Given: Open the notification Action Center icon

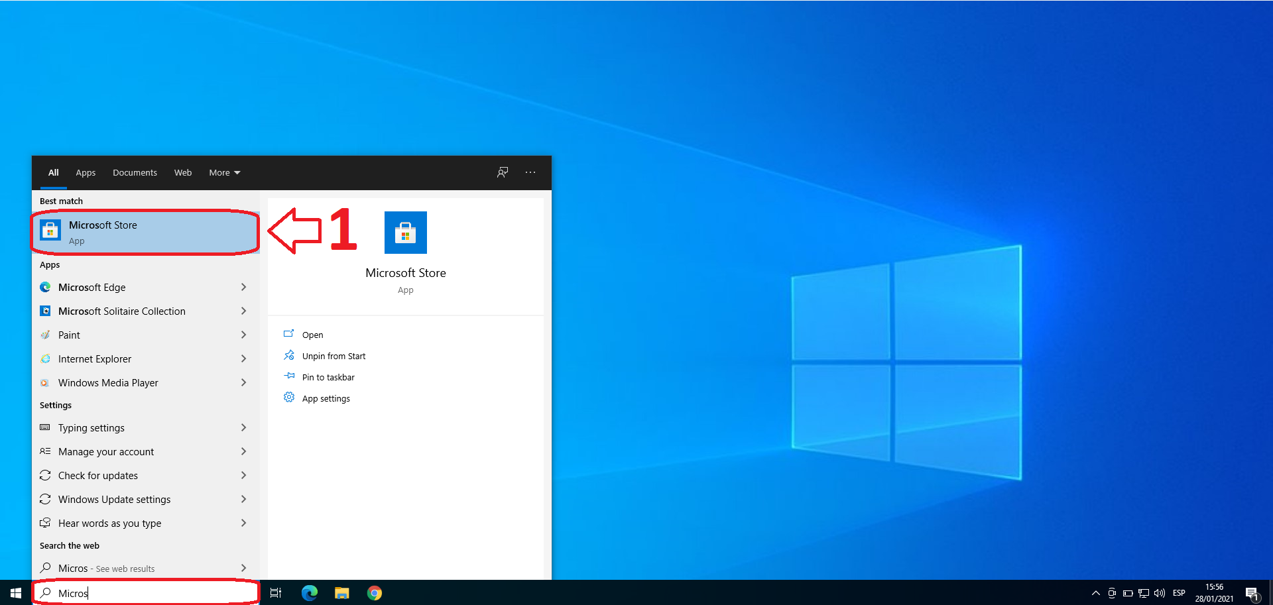Looking at the screenshot, I should coord(1251,593).
